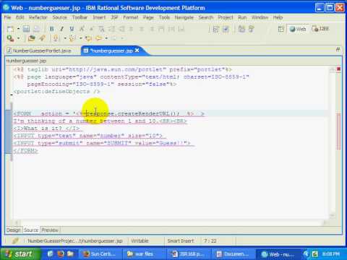The height and width of the screenshot is (260, 347).
Task: Toggle italic formatting
Action: tap(61, 29)
